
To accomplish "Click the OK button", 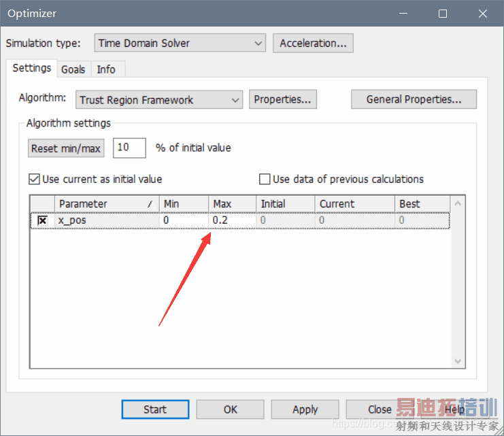I will tap(231, 409).
